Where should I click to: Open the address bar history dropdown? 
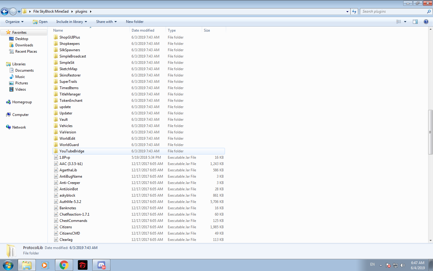click(347, 11)
